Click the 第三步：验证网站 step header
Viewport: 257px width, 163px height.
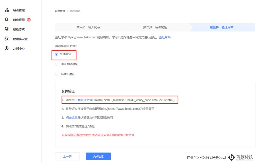tap(222, 27)
